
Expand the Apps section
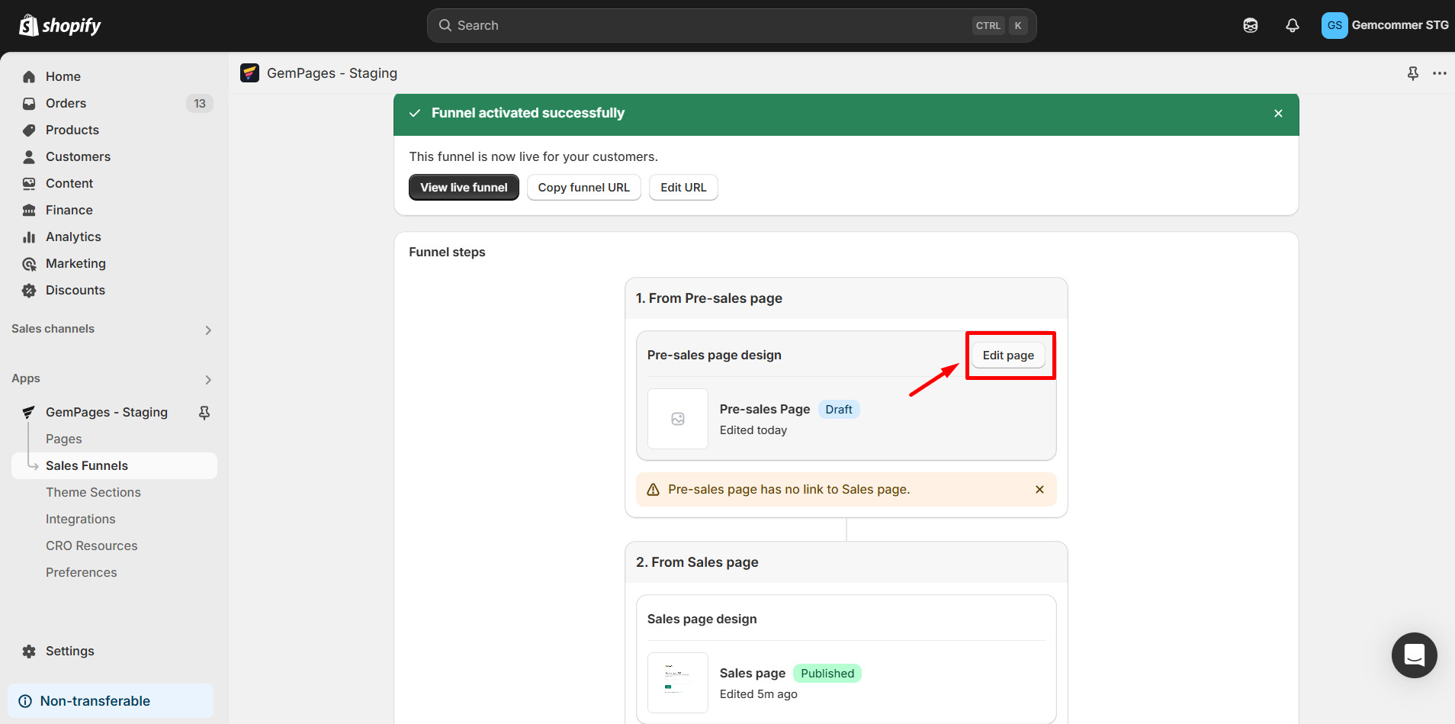pyautogui.click(x=207, y=379)
